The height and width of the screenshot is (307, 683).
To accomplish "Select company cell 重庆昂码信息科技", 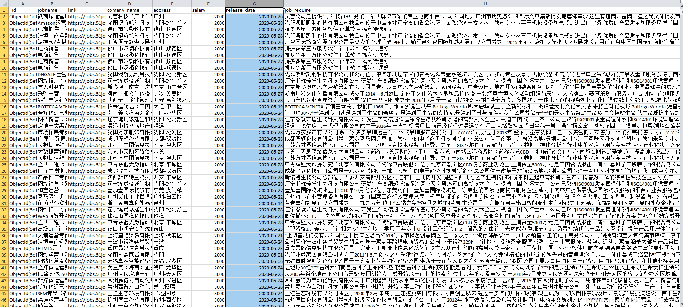I will tap(129, 248).
